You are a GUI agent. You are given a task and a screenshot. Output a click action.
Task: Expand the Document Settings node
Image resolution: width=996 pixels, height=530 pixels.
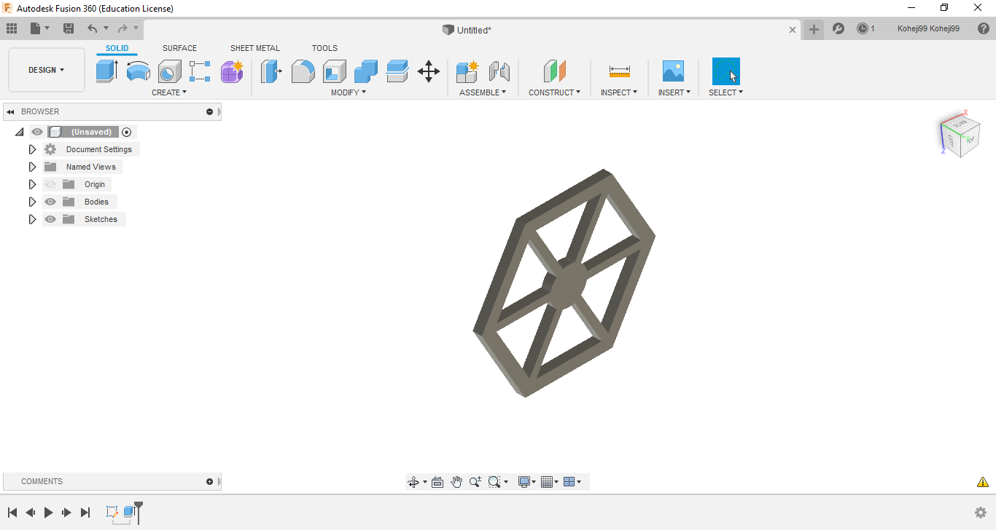click(32, 149)
